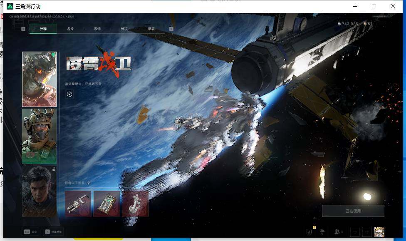Go to the 处决 tab
The width and height of the screenshot is (406, 241).
pyautogui.click(x=124, y=29)
